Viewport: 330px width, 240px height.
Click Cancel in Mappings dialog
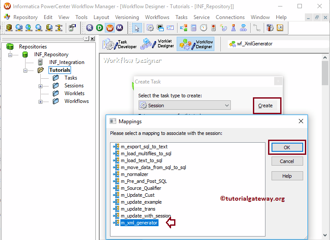pyautogui.click(x=287, y=161)
